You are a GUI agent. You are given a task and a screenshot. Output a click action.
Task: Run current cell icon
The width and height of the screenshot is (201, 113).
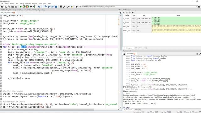pos(24,7)
